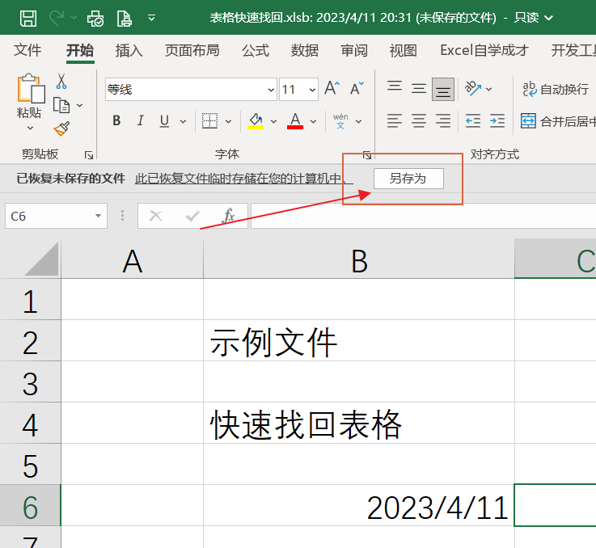Open the Excel自学成才 tab

(x=484, y=50)
